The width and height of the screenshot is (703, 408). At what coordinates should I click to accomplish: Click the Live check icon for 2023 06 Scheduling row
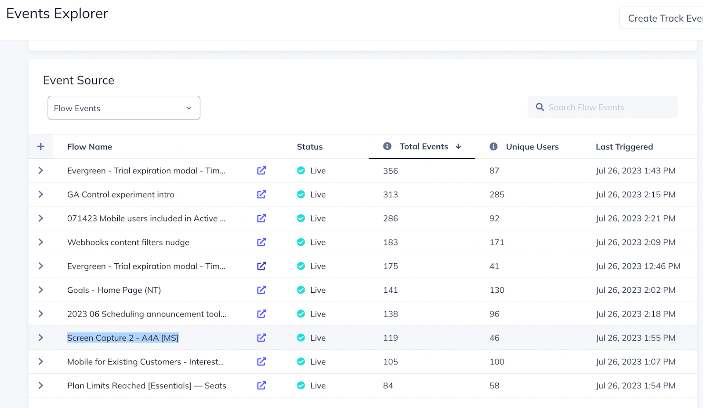[x=301, y=314]
